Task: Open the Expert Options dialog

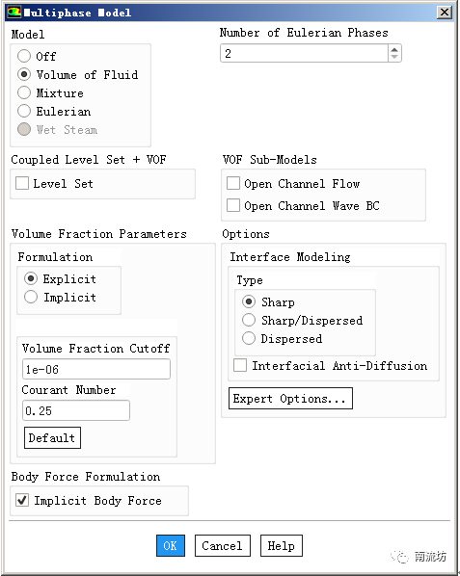Action: tap(290, 398)
